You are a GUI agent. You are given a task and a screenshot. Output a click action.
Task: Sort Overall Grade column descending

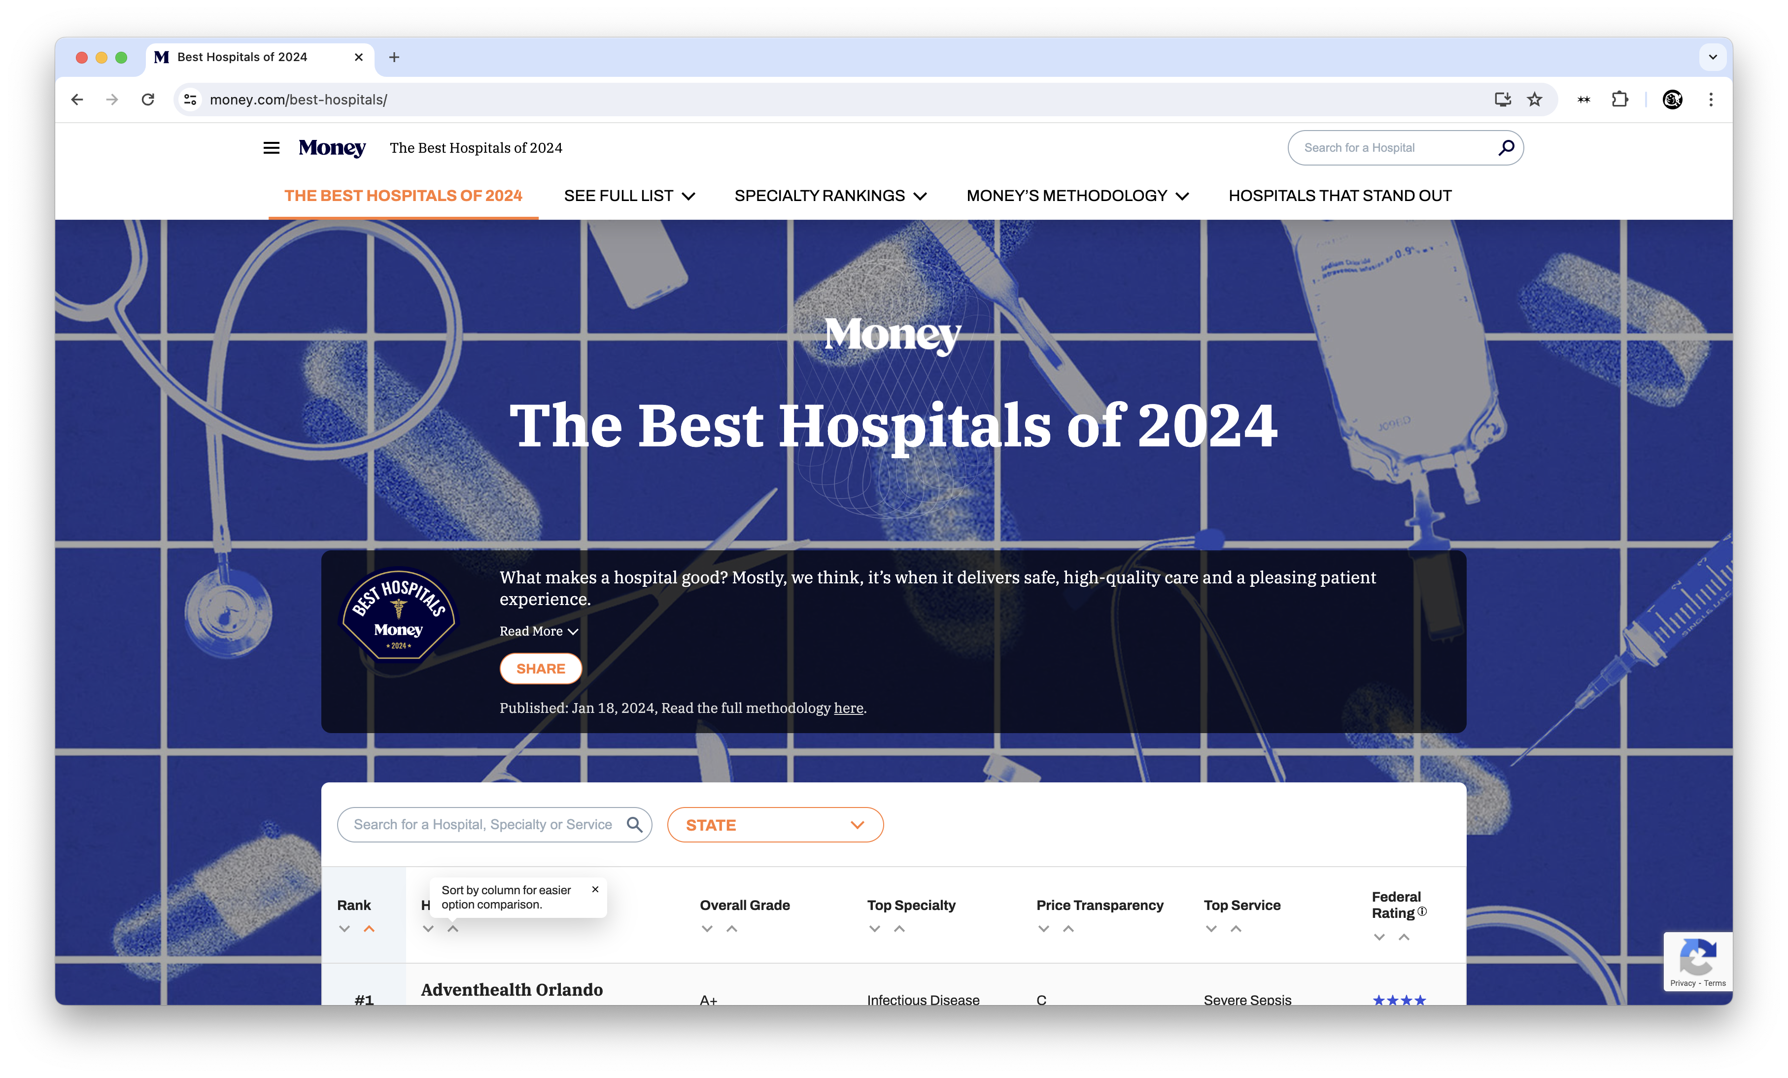click(707, 929)
